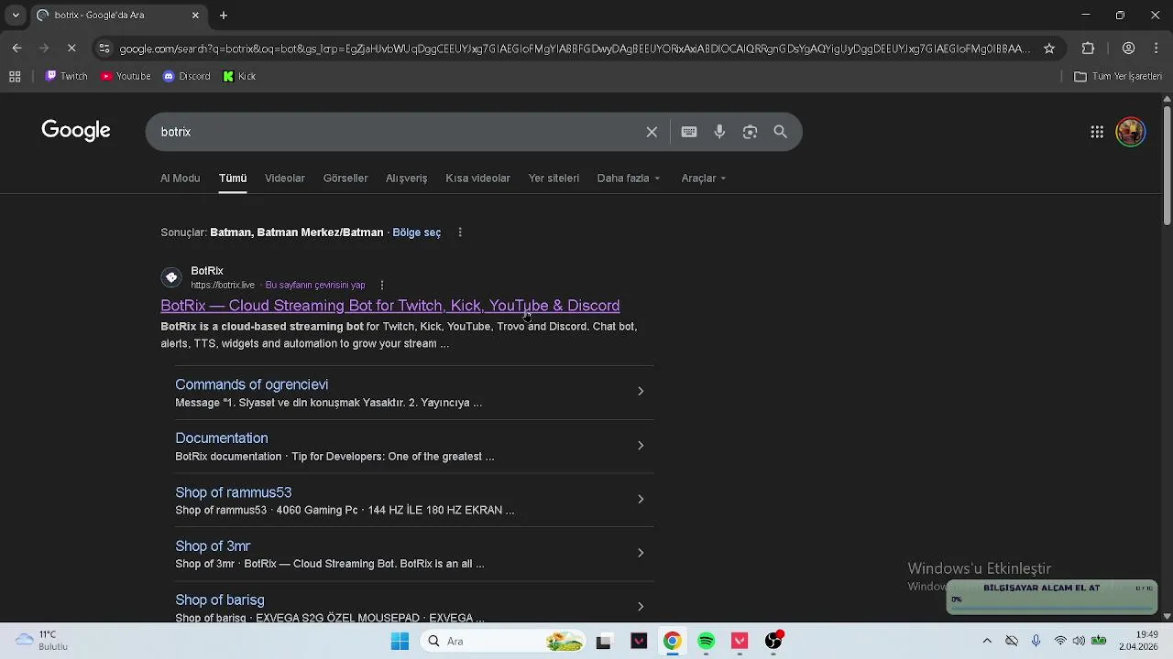The height and width of the screenshot is (659, 1173).
Task: Switch to the Görseller tab
Action: pos(345,178)
